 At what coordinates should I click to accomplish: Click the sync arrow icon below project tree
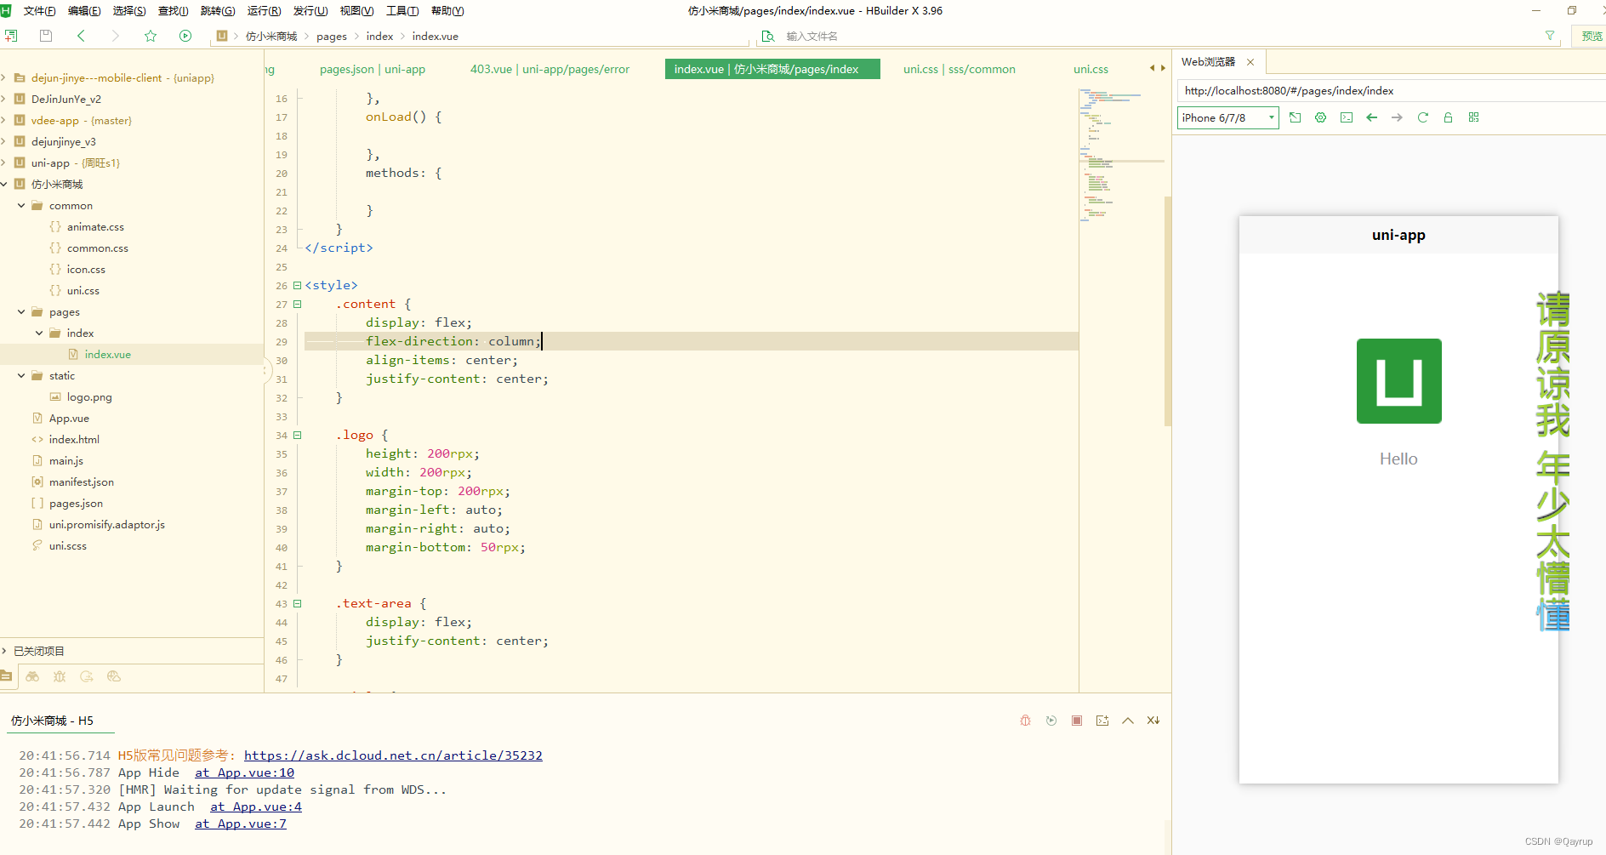click(x=87, y=676)
